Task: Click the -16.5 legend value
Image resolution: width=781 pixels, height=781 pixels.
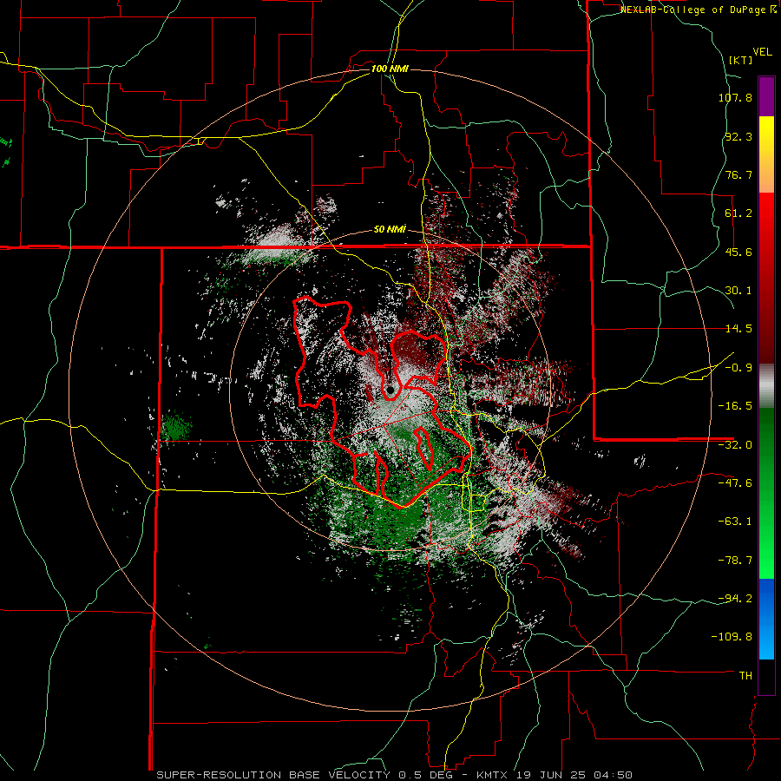Action: (735, 406)
